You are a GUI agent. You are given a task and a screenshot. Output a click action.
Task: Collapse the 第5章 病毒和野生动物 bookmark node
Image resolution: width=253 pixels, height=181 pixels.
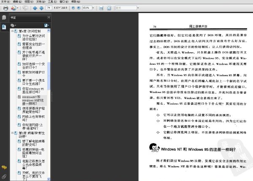12,133
